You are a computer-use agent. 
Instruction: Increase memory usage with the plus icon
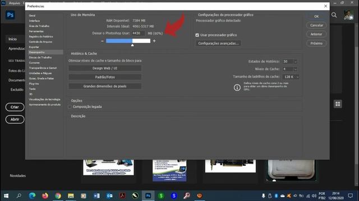coord(154,41)
